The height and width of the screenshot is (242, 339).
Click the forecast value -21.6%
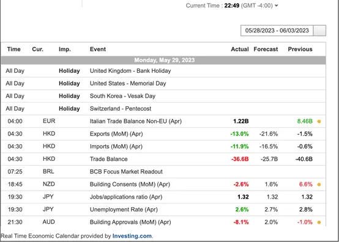[269, 134]
